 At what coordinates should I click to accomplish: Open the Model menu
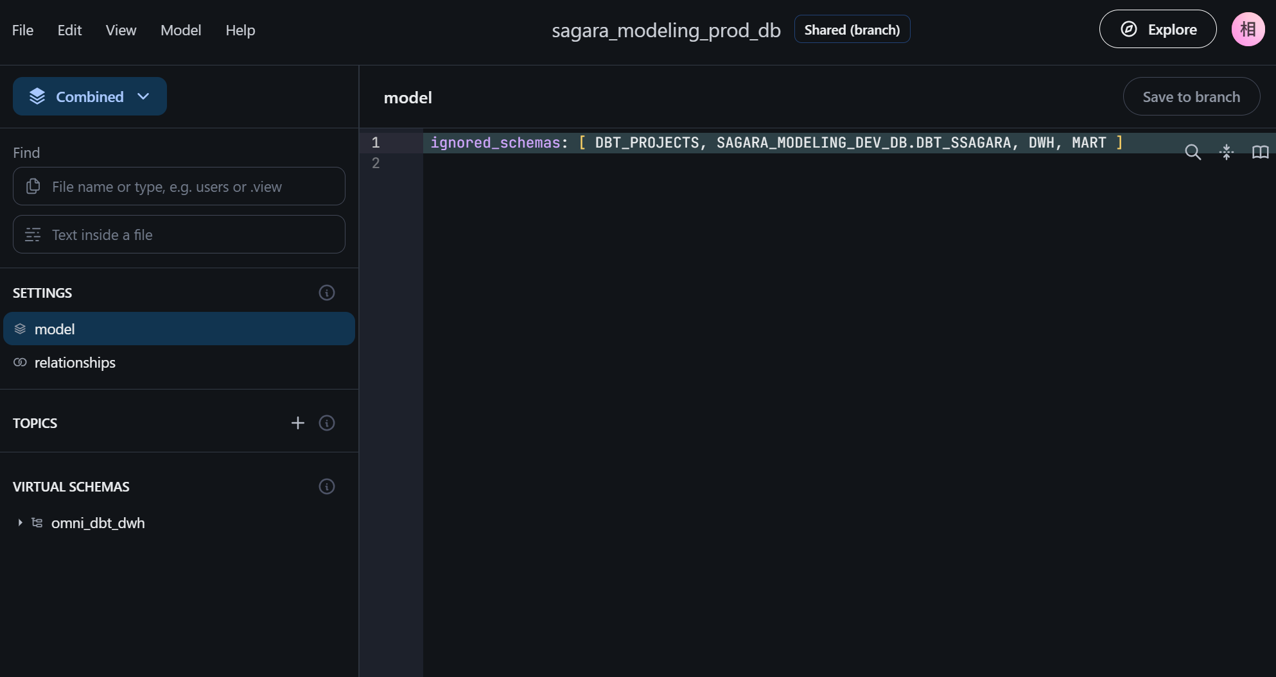pos(180,30)
